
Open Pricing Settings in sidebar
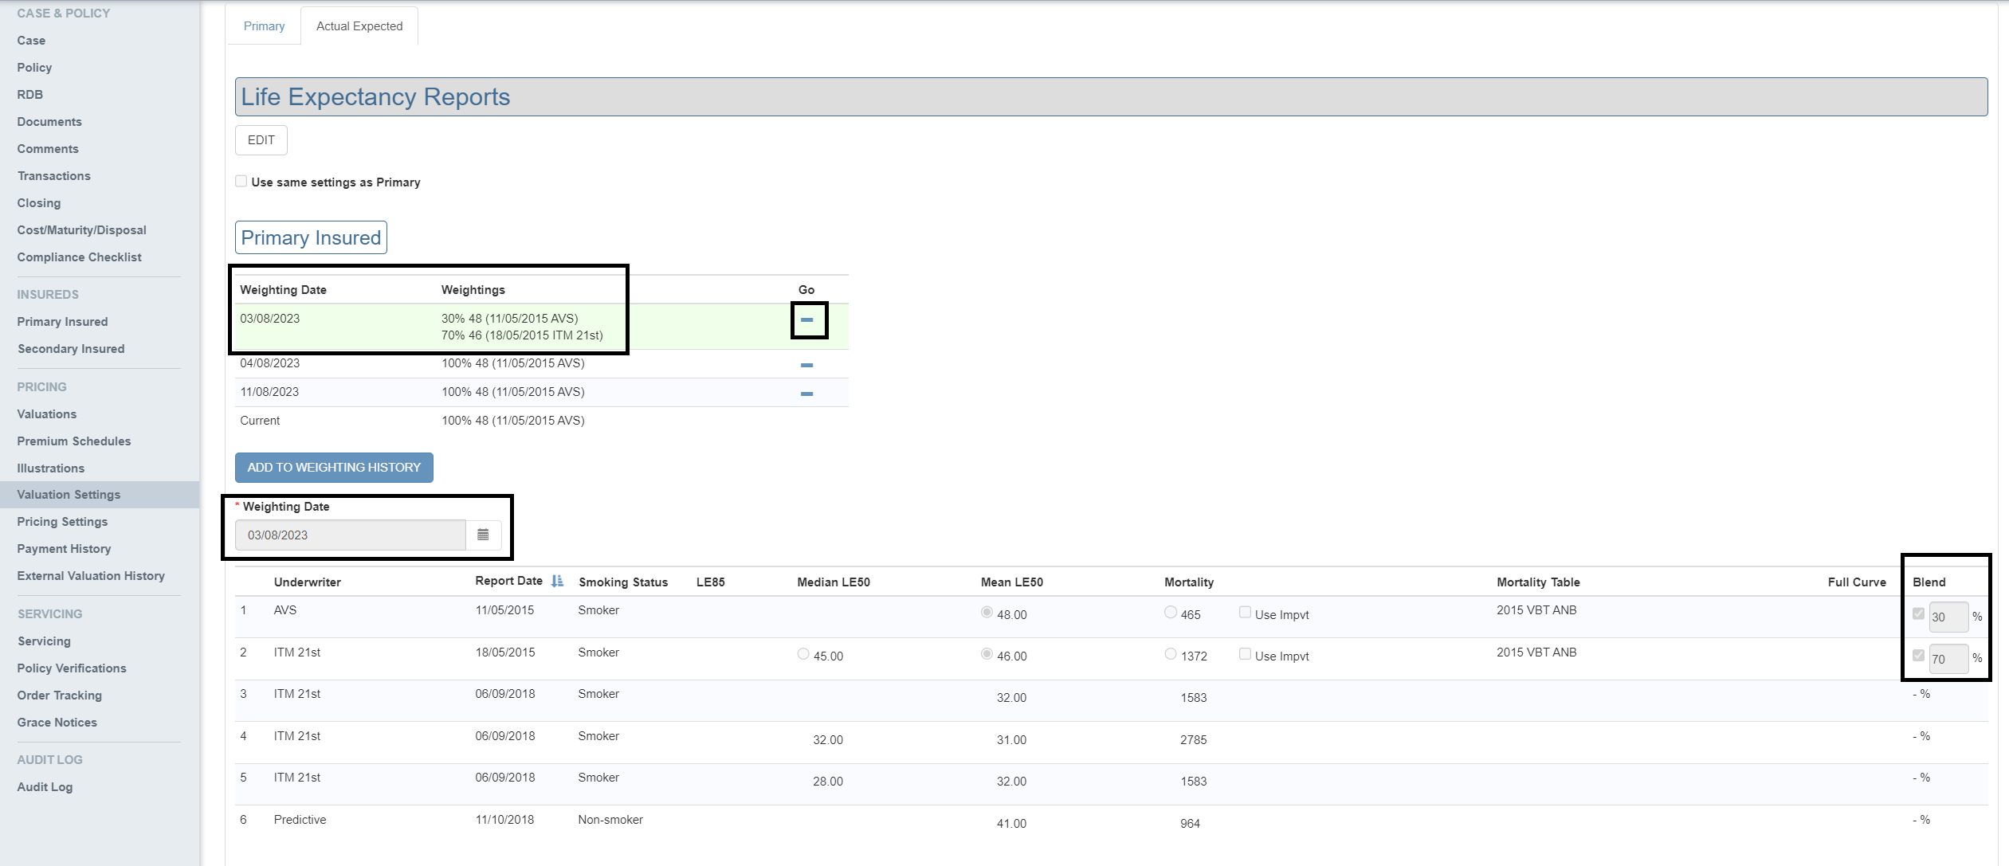(62, 522)
